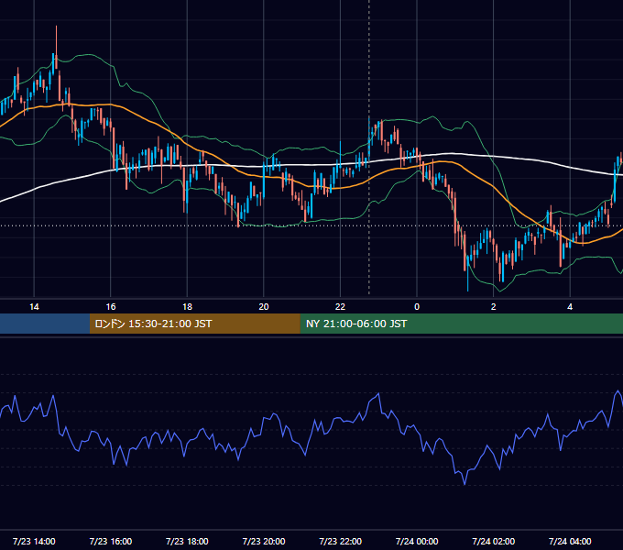Click the 7/23 16:00 time label
Image resolution: width=623 pixels, height=550 pixels.
point(111,541)
